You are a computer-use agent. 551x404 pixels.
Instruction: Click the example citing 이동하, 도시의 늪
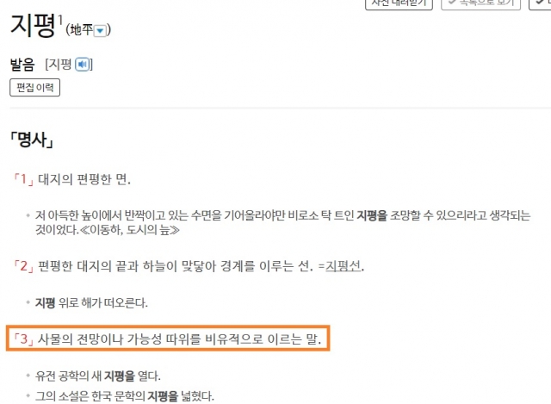(x=282, y=222)
